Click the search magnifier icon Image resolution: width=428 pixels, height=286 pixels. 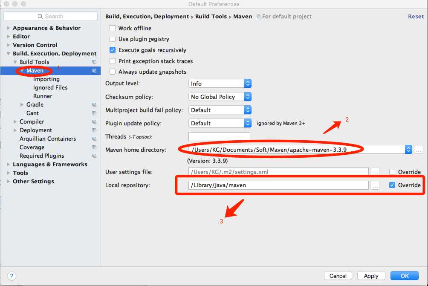[41, 17]
